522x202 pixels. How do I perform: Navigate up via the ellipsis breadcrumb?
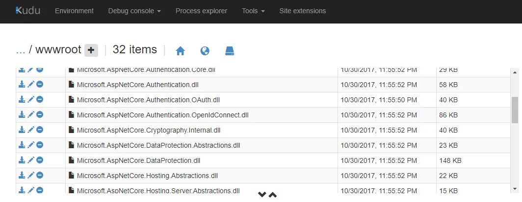tap(21, 50)
